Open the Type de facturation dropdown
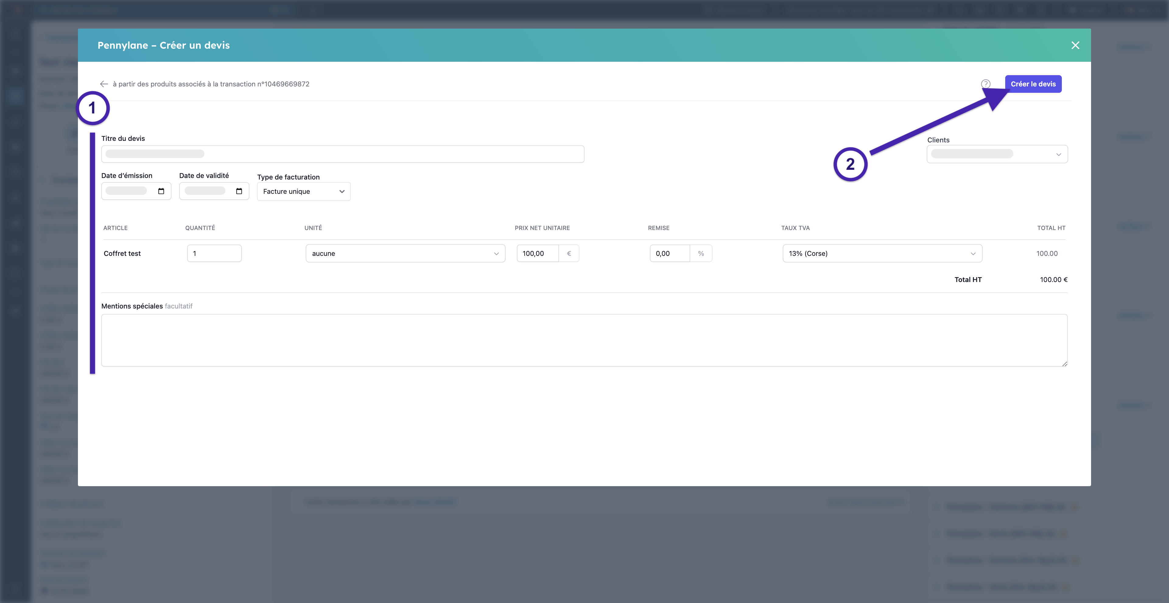The width and height of the screenshot is (1169, 603). [x=304, y=191]
